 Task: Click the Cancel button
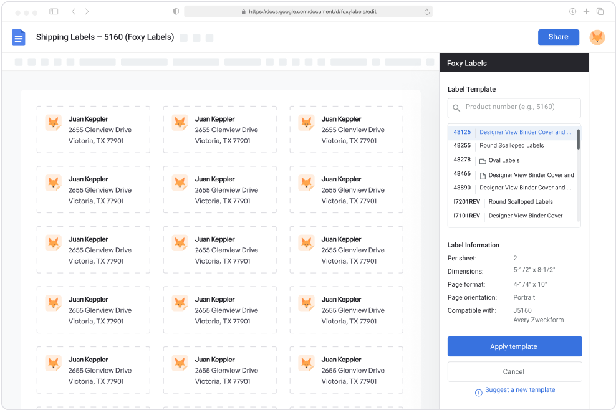[x=514, y=371]
